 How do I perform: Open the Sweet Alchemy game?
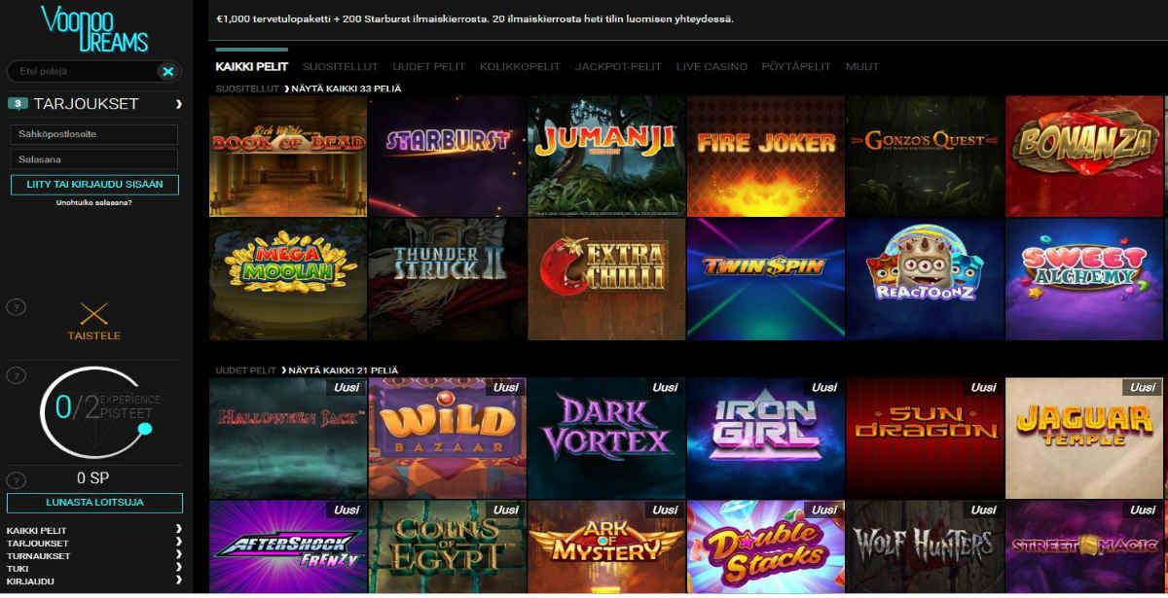(x=1084, y=279)
